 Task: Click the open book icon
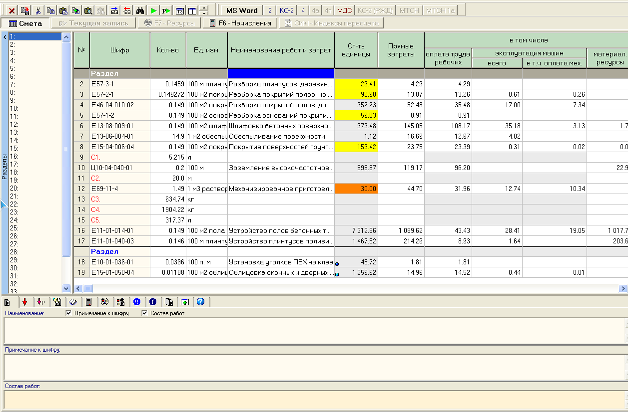click(72, 302)
